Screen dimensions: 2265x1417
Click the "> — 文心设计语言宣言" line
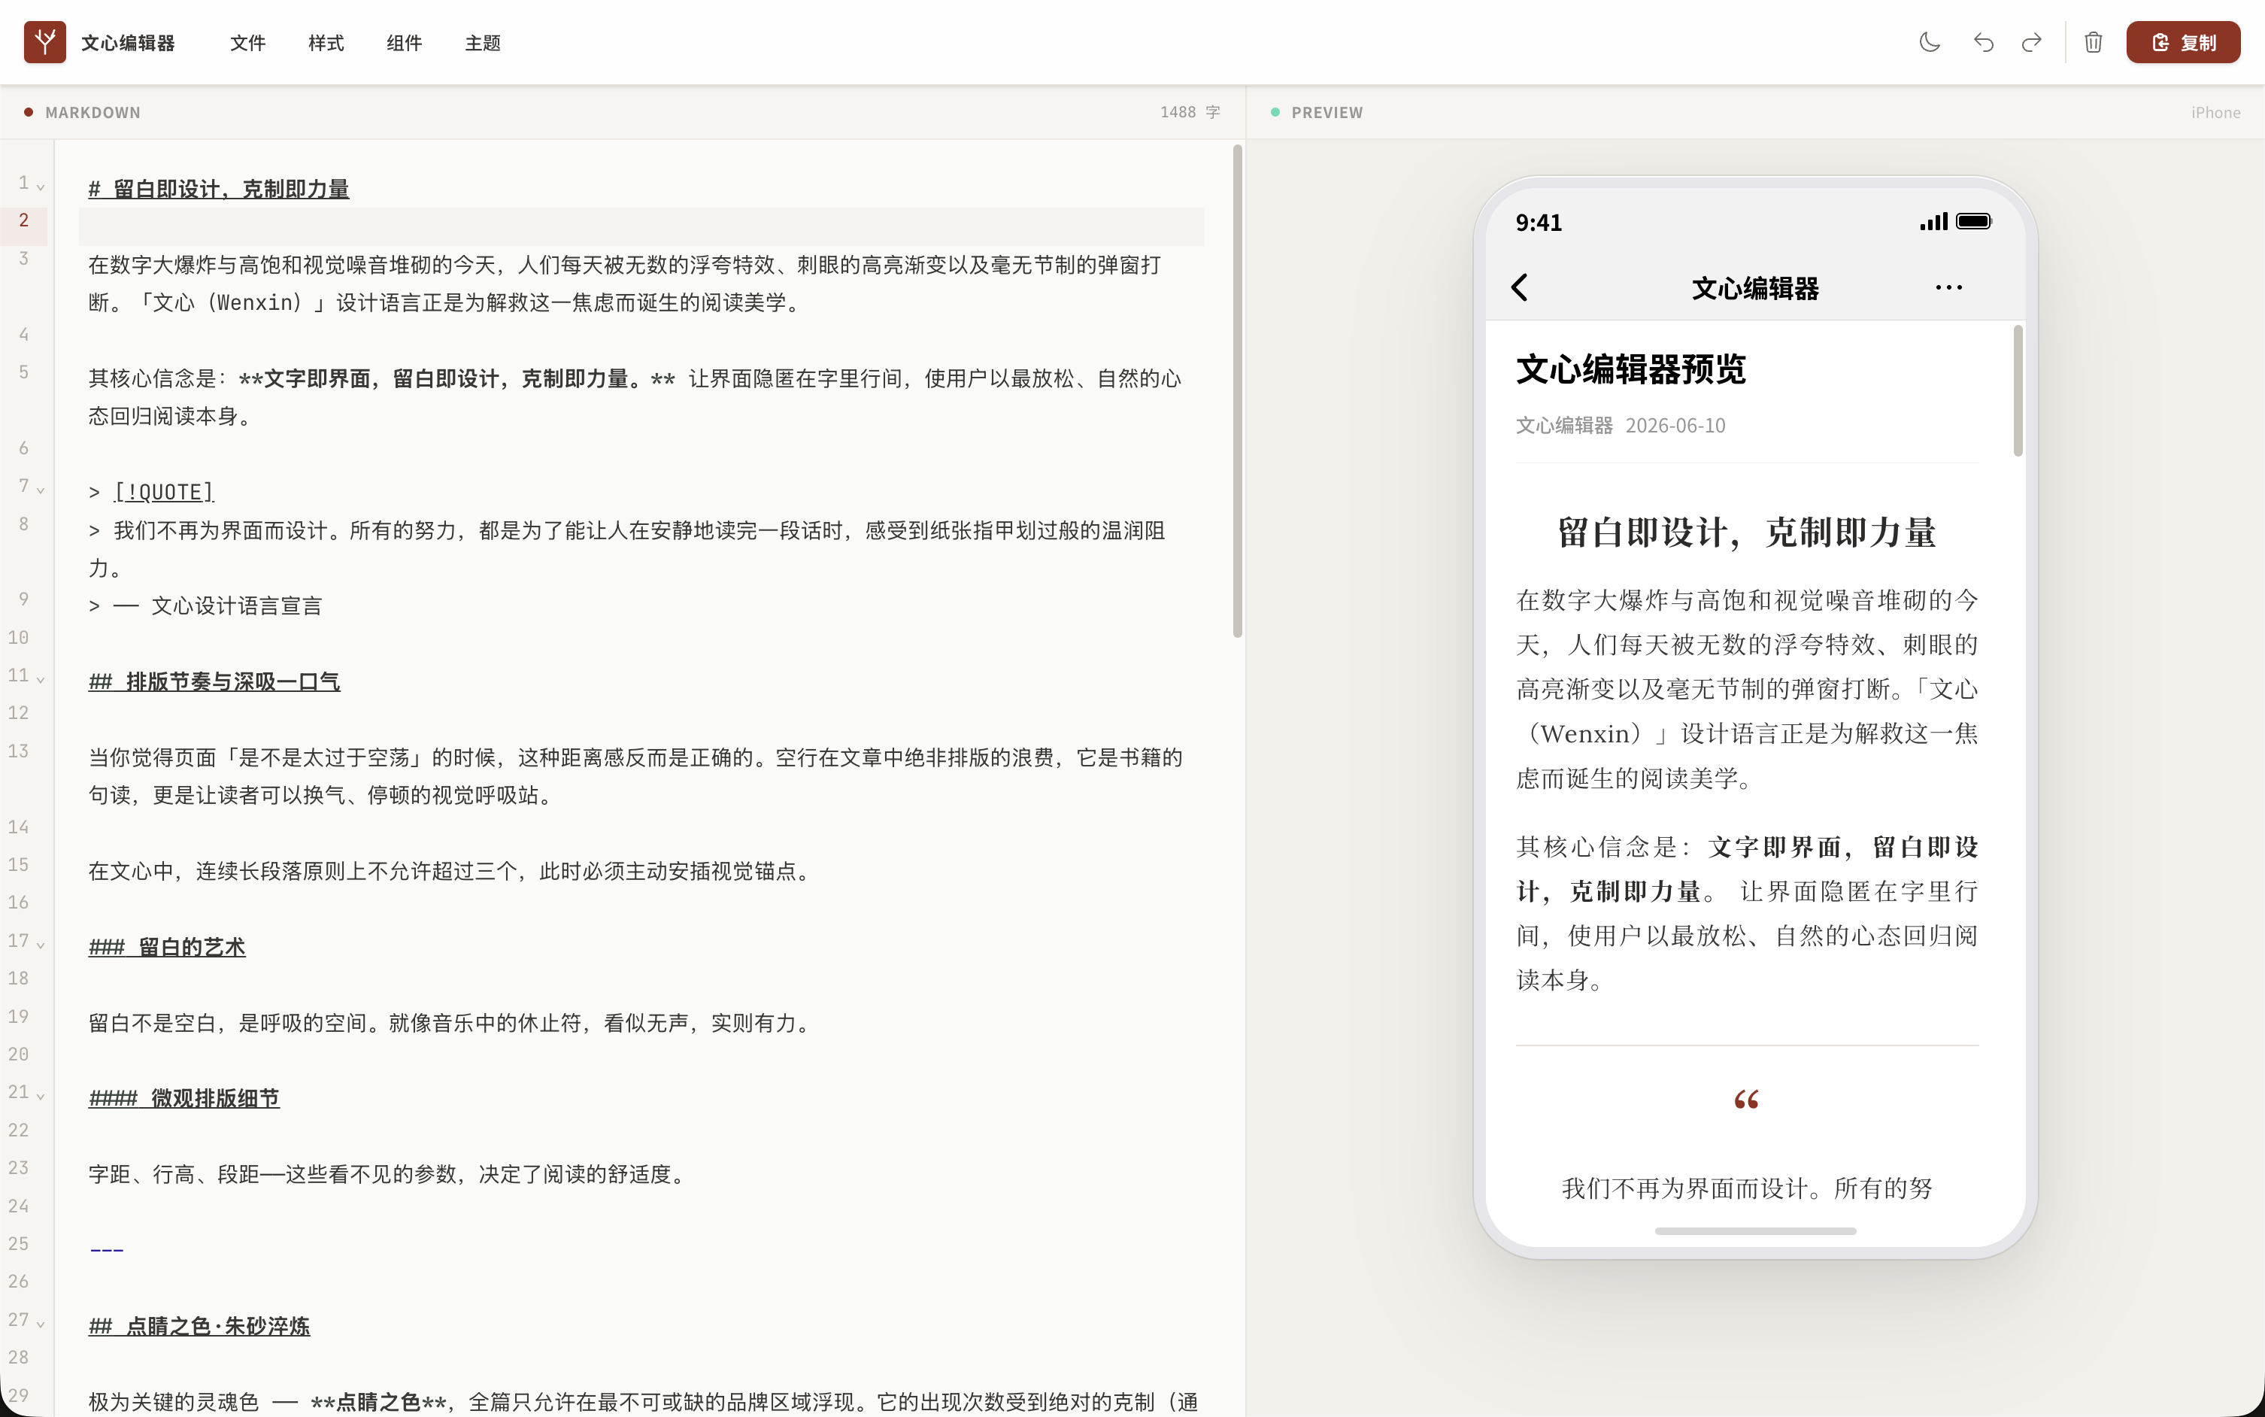pyautogui.click(x=205, y=606)
